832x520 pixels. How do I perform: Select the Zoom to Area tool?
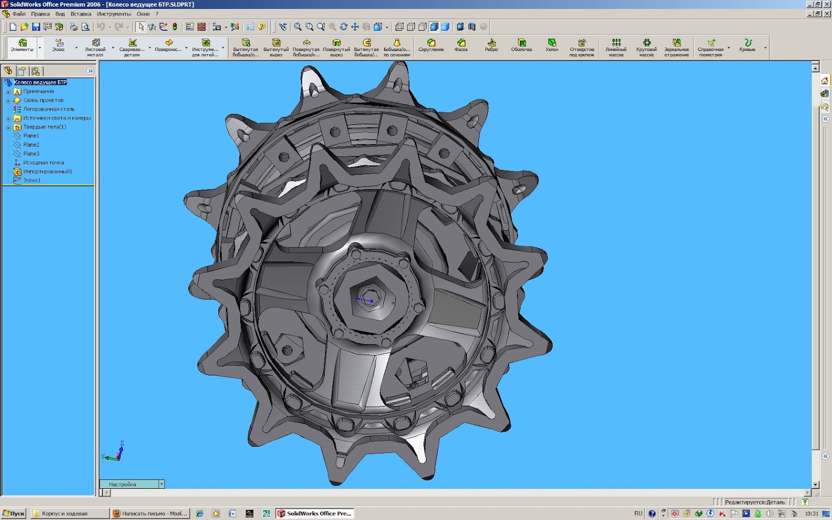pos(309,27)
